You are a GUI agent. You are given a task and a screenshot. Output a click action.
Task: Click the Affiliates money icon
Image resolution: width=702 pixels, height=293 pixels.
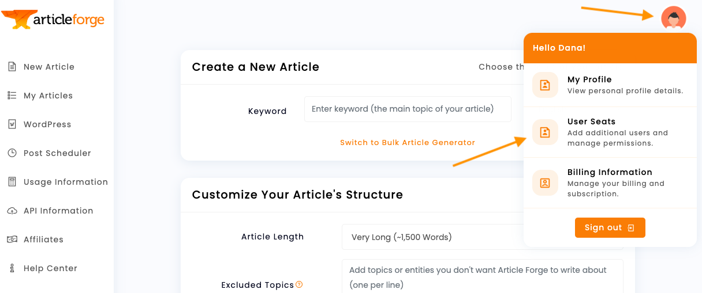12,239
